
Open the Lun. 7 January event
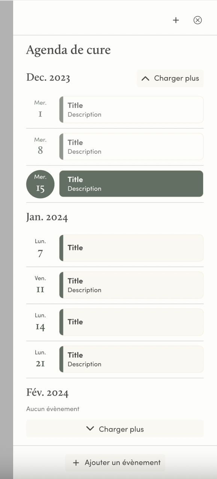pyautogui.click(x=131, y=248)
